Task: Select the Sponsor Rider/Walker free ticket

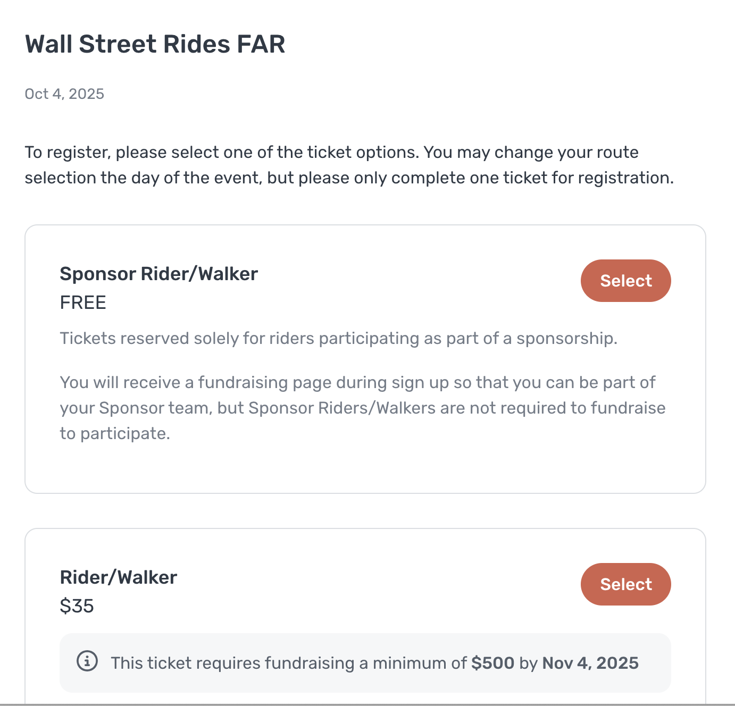Action: pos(625,281)
